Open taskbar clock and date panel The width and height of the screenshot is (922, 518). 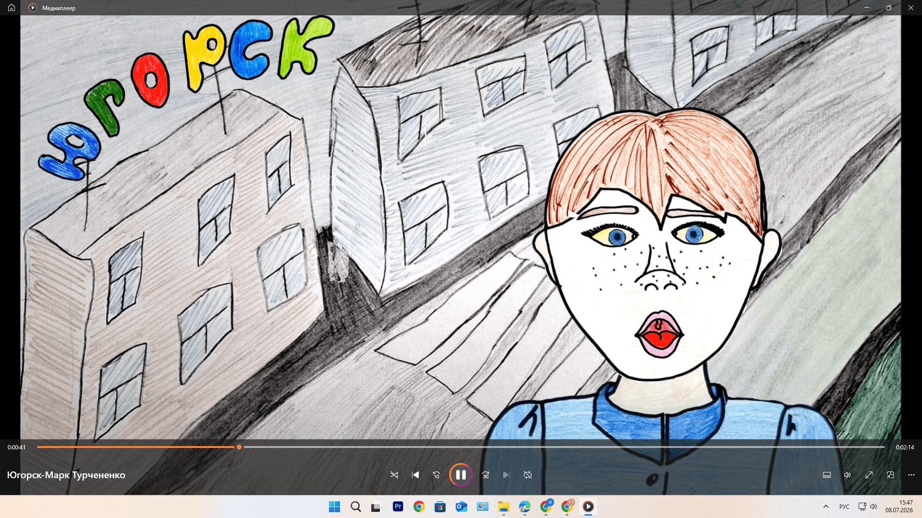[899, 506]
